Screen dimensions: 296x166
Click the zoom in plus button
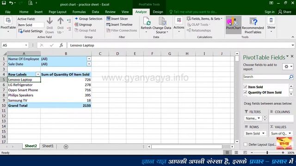[283, 153]
